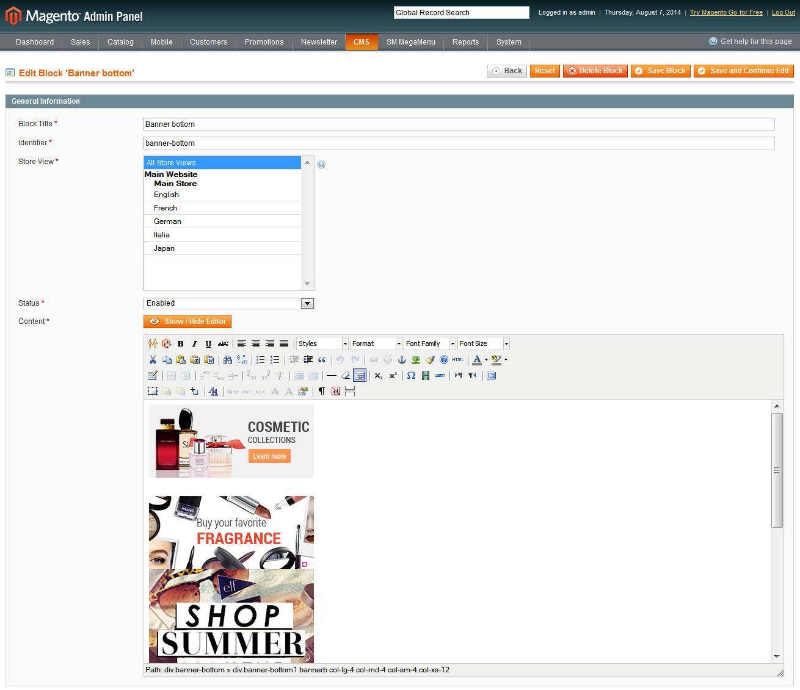Insert a special character Omega icon
The height and width of the screenshot is (690, 800).
(x=412, y=375)
